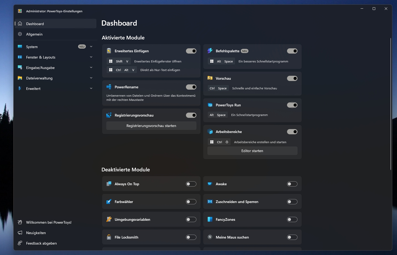The height and width of the screenshot is (255, 397).
Task: Click the Feedback abgeben icon
Action: (20, 243)
